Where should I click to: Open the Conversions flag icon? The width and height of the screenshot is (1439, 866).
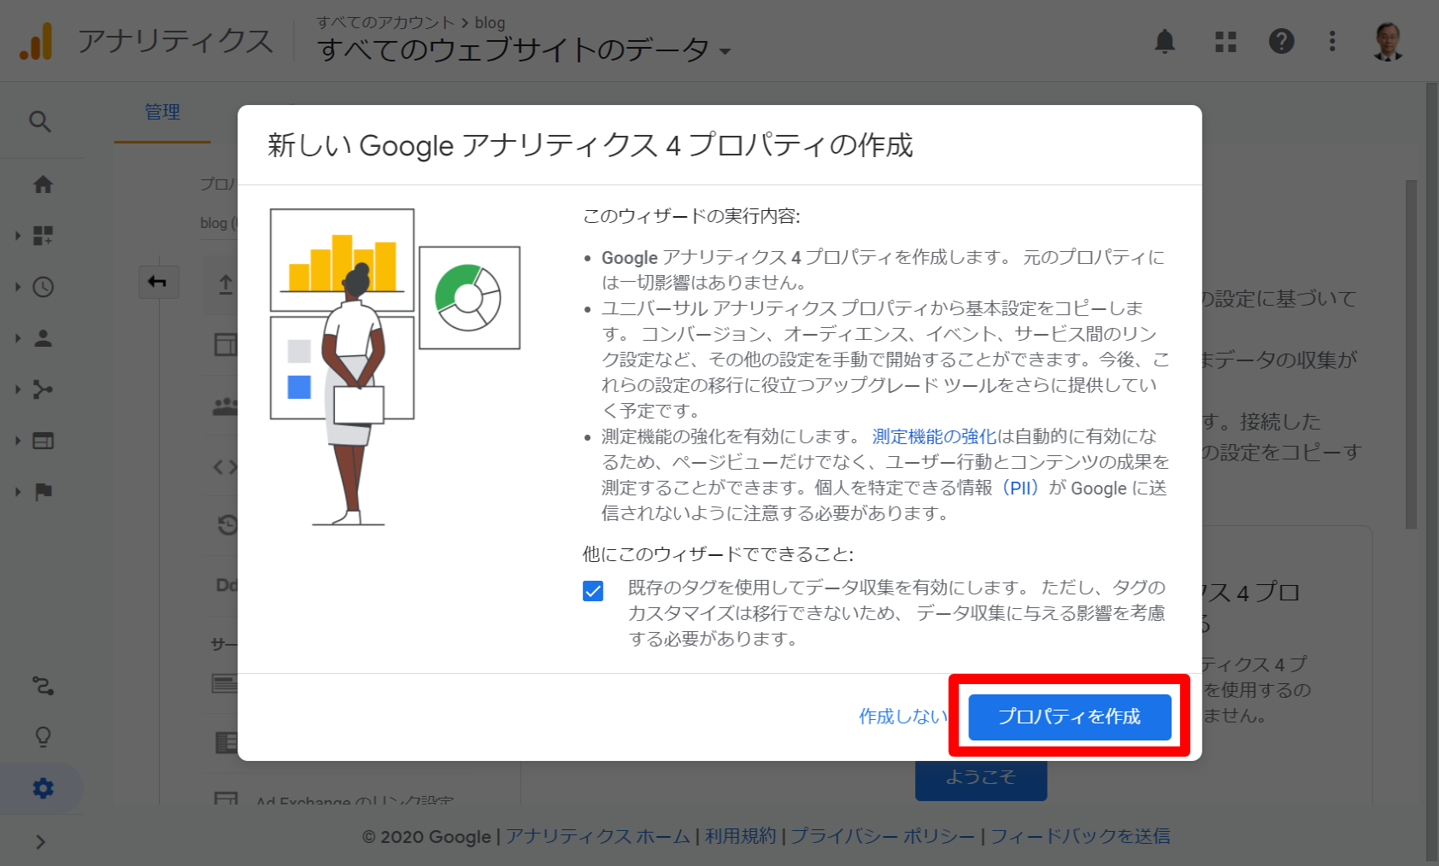click(x=43, y=492)
